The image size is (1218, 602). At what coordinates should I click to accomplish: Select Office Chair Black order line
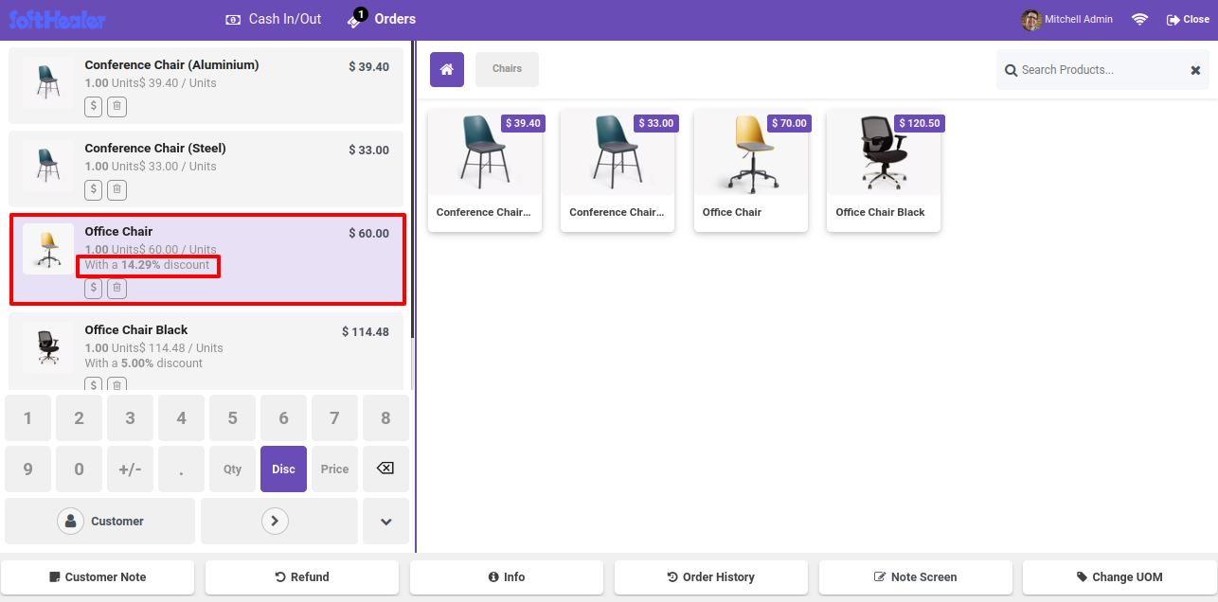coord(206,352)
